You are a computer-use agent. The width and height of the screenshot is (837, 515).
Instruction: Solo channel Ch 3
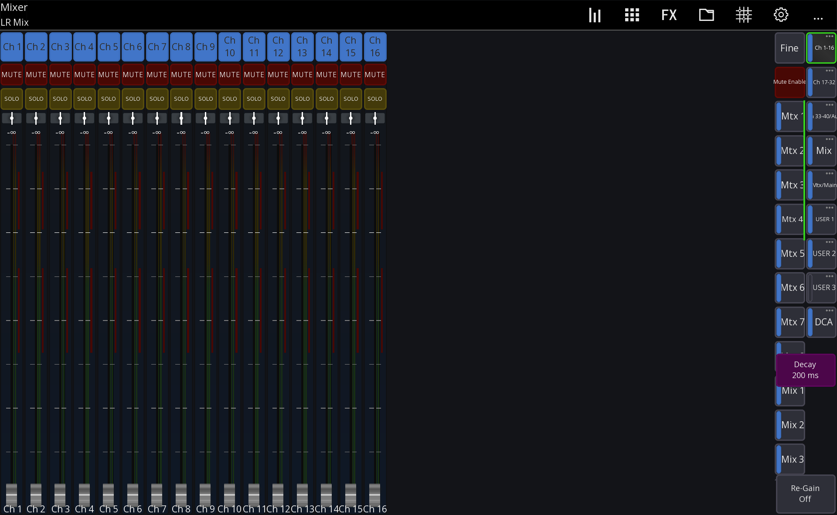tap(60, 99)
